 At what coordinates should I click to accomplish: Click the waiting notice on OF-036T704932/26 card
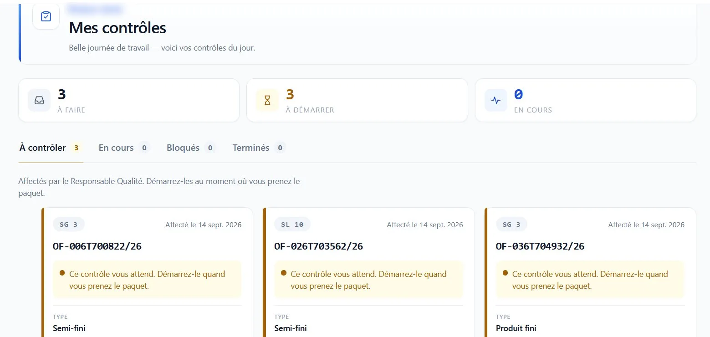coord(590,280)
